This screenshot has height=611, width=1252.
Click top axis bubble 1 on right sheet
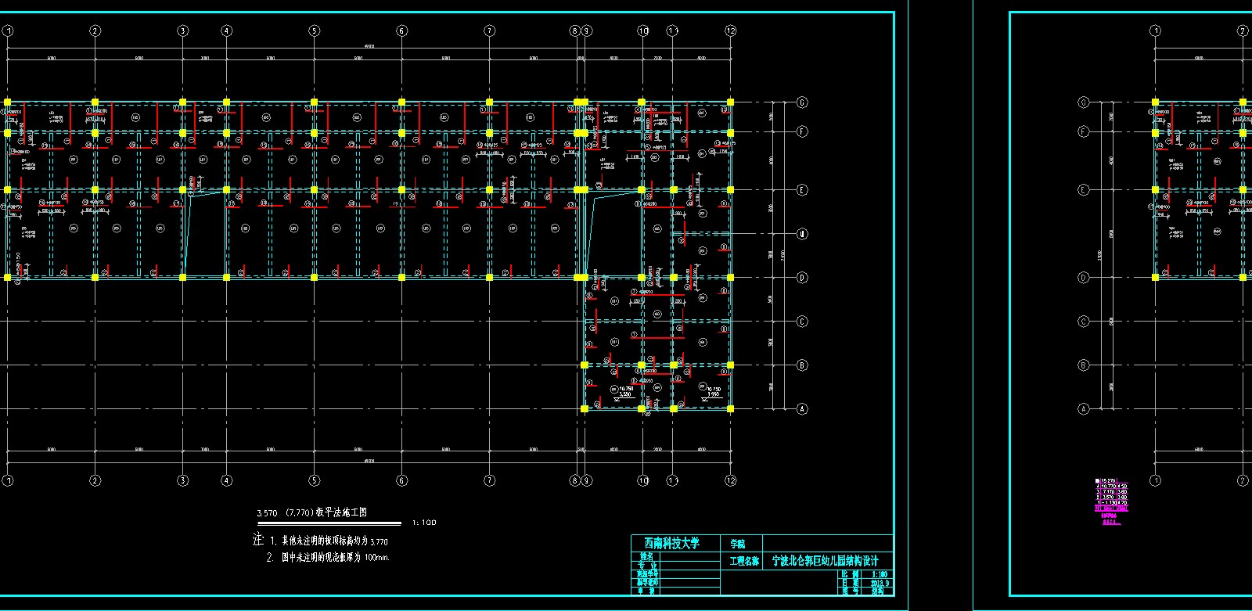click(1156, 31)
